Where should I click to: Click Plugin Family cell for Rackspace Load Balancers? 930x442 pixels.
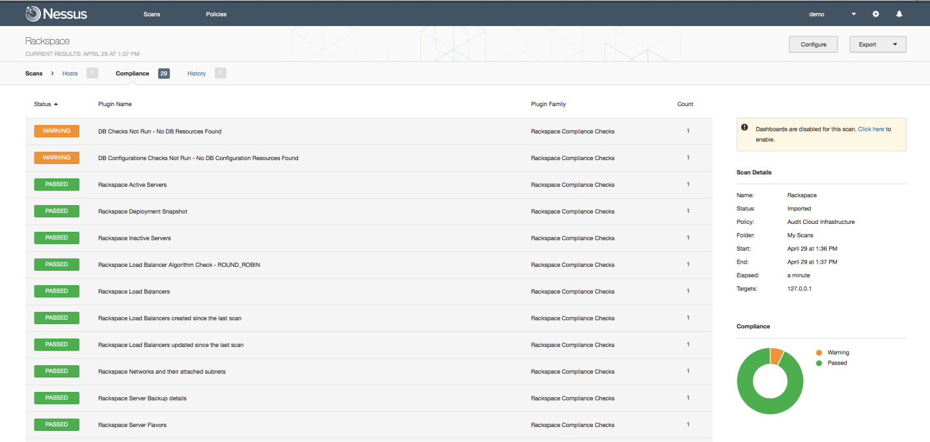click(573, 292)
